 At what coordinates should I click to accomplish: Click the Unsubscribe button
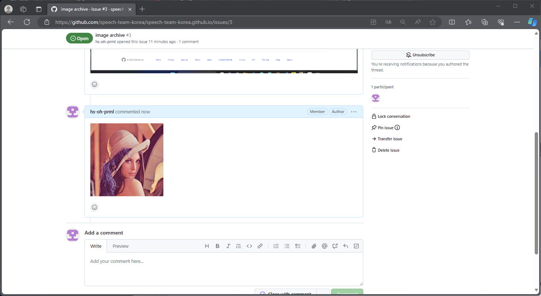pos(420,55)
